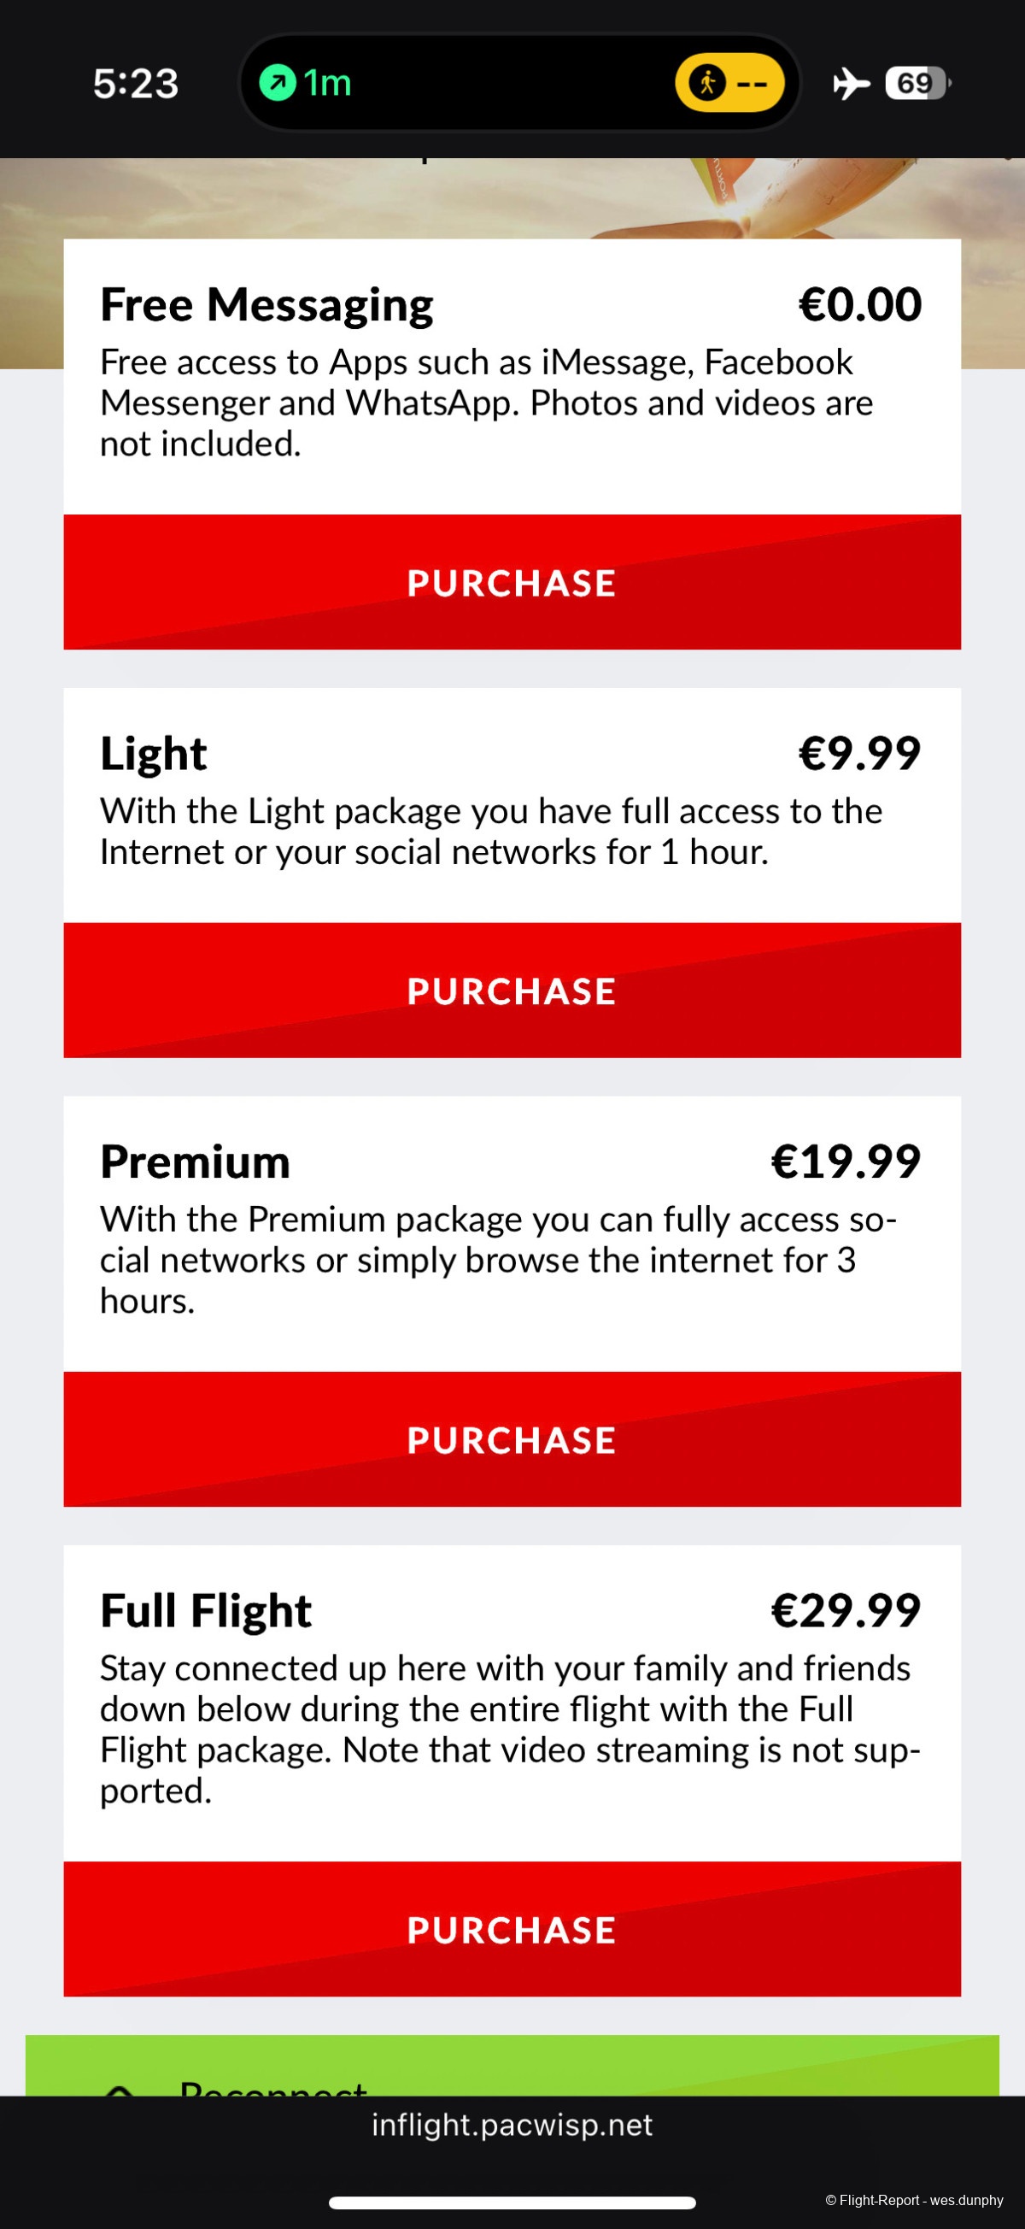1025x2229 pixels.
Task: Tap the €9.99 Light price
Action: (859, 754)
